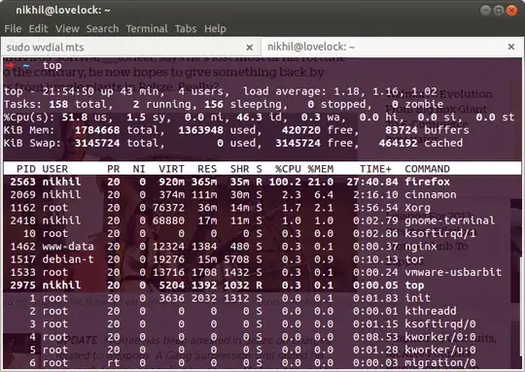
Task: Open the Terminal menu
Action: click(x=147, y=29)
